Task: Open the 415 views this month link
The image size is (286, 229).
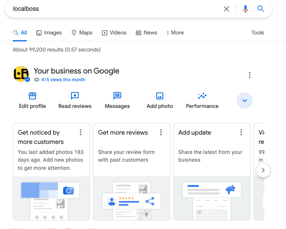Action: pos(63,80)
